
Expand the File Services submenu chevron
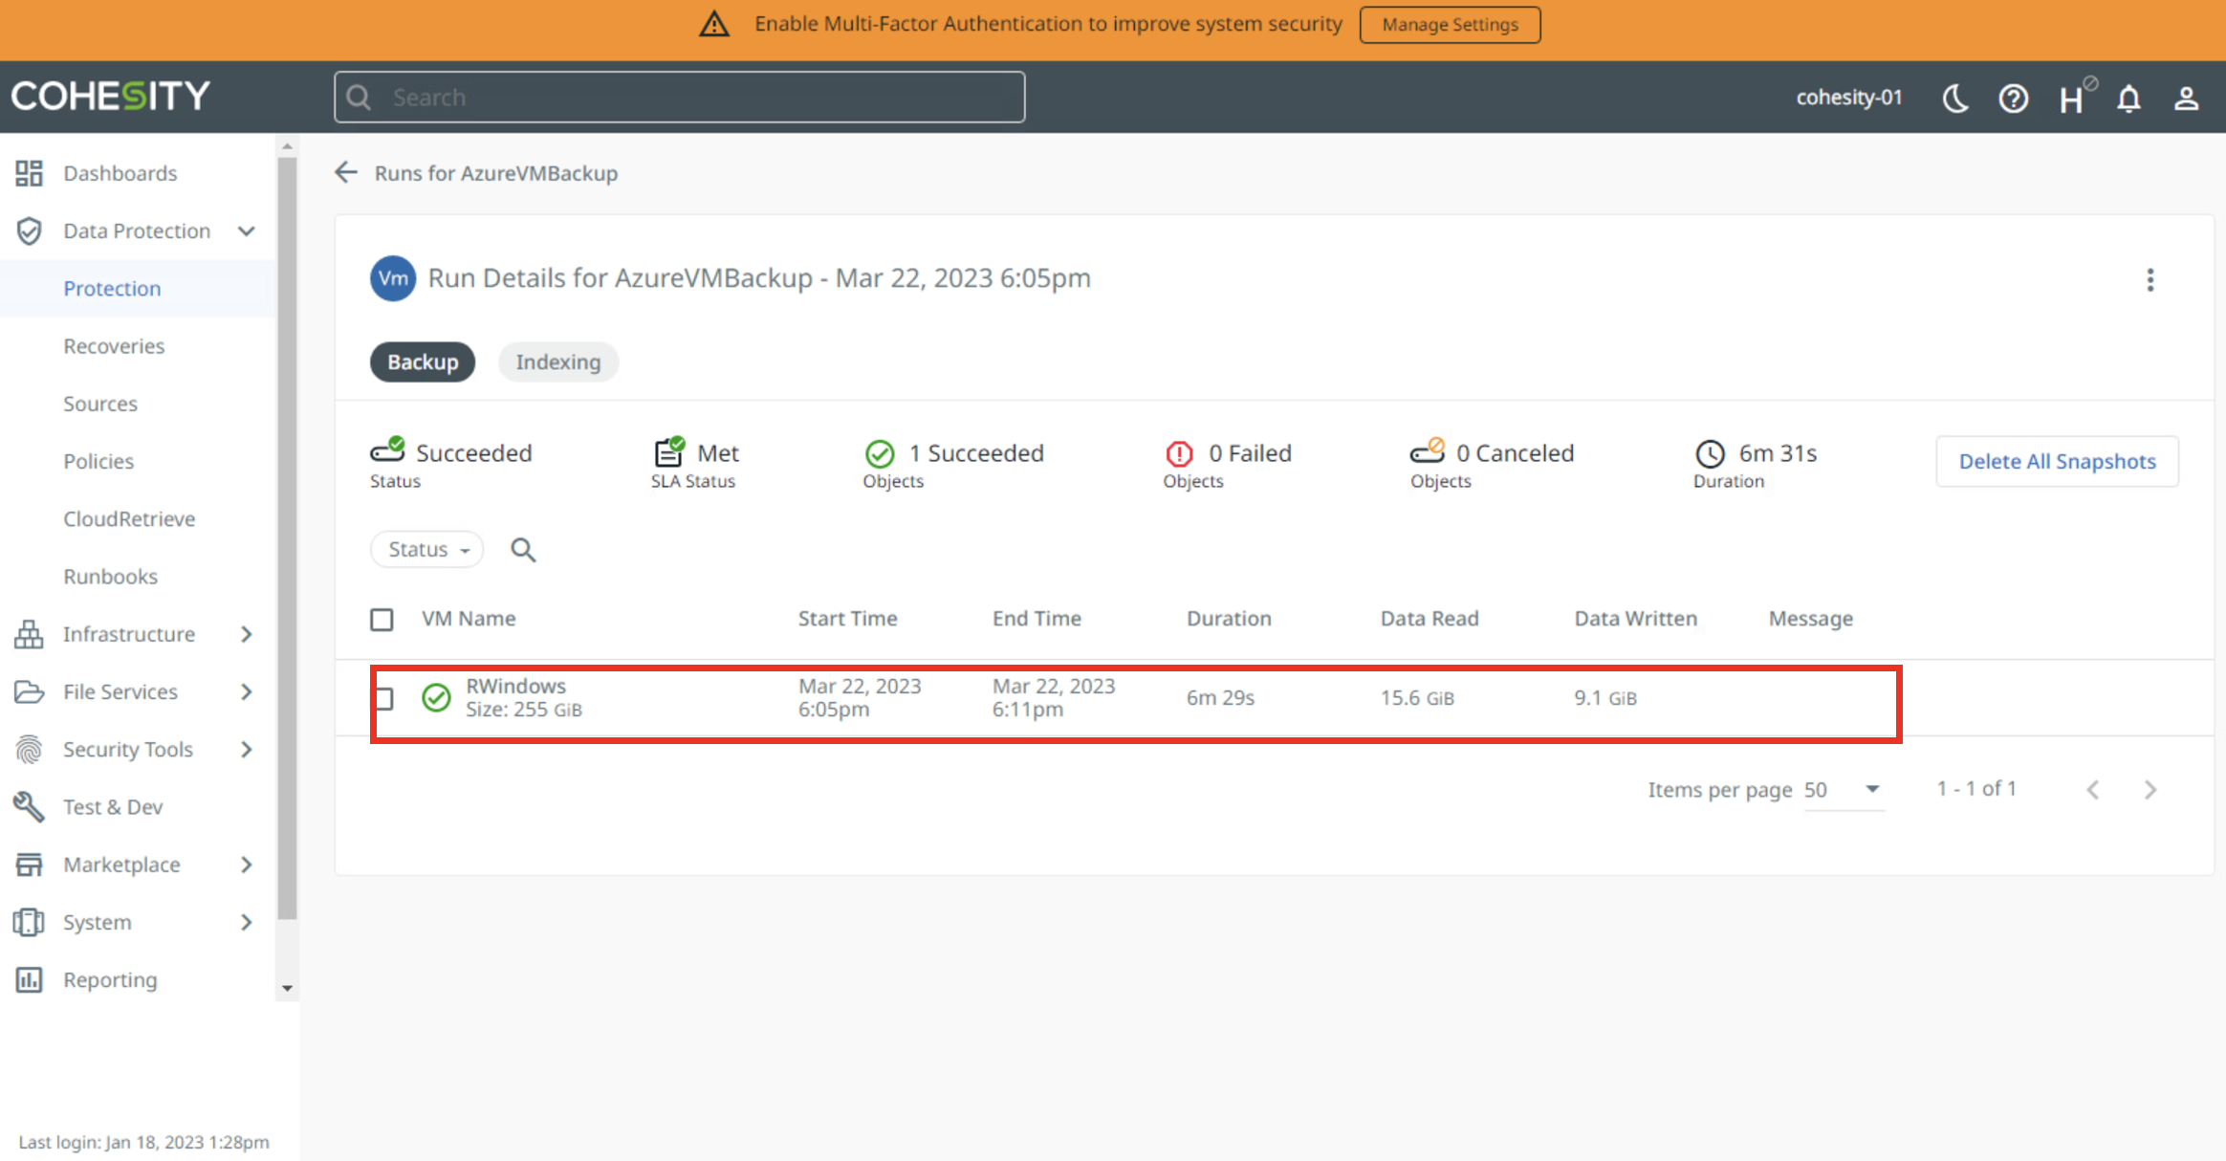(x=247, y=691)
